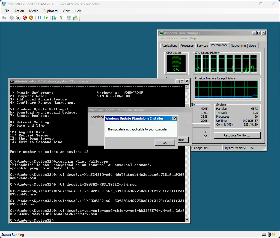This screenshot has width=280, height=238.
Task: Save VM state with the orange icon
Action: point(31,18)
